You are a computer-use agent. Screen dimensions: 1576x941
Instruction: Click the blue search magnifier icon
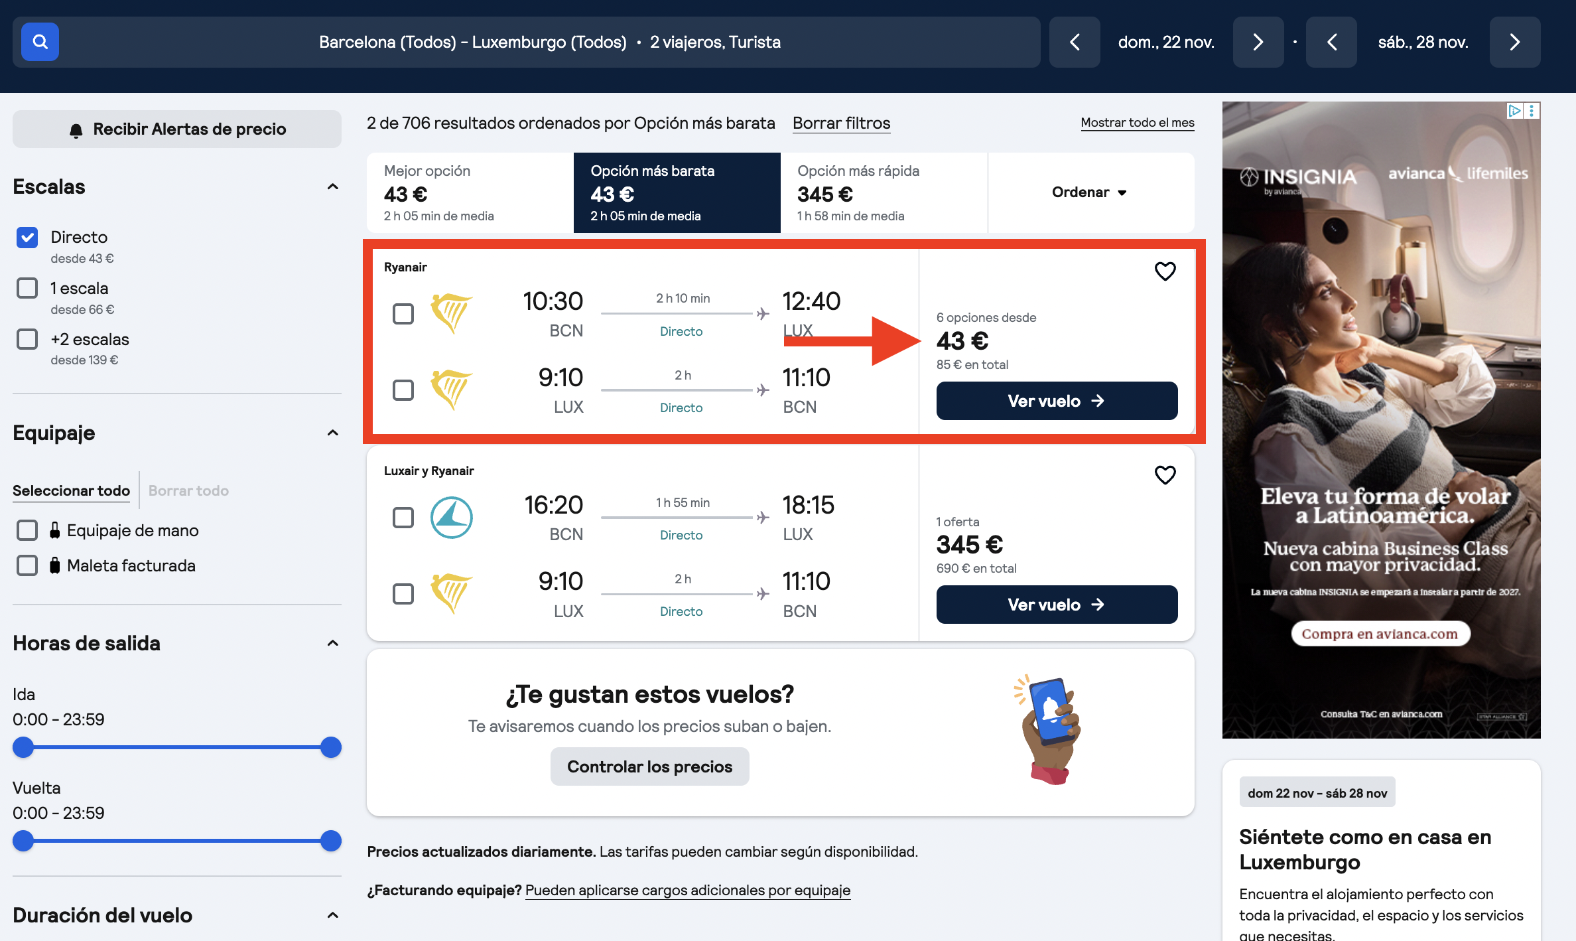click(x=40, y=42)
